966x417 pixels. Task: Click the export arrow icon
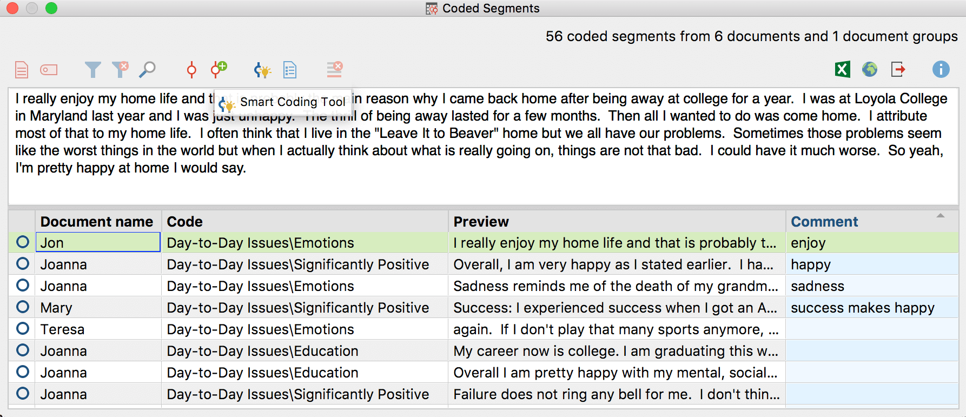tap(898, 69)
